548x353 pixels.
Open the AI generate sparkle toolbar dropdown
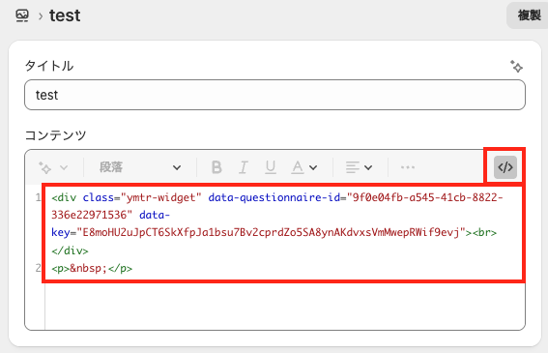click(x=53, y=167)
